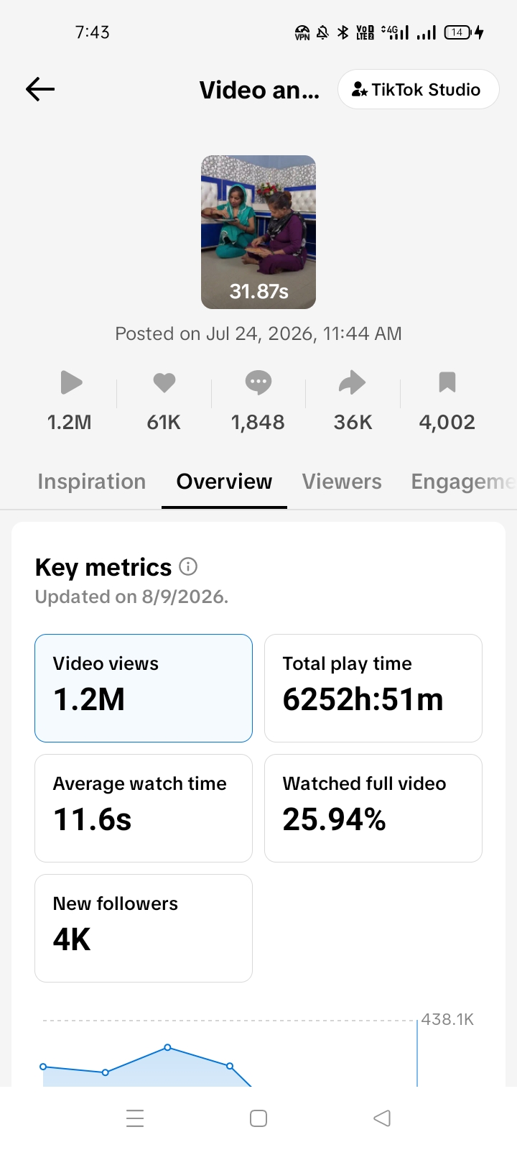This screenshot has width=517, height=1150.
Task: Open the Engagement tab
Action: pos(463,482)
